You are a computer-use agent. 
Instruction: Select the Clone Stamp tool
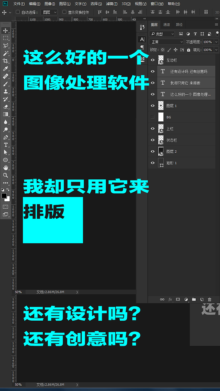pyautogui.click(x=6, y=91)
